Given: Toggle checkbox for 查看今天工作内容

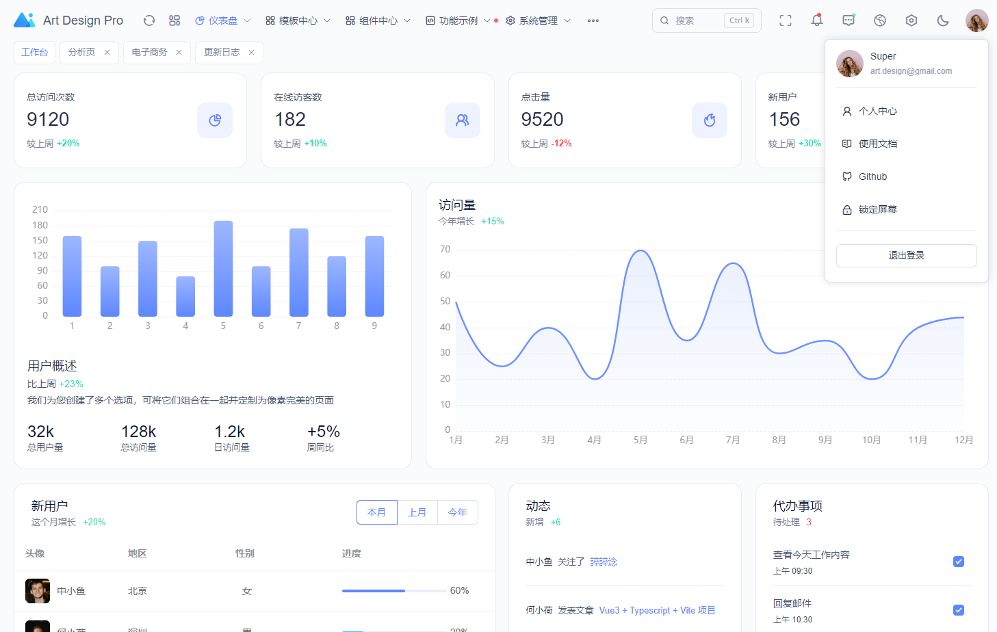Looking at the screenshot, I should 959,562.
